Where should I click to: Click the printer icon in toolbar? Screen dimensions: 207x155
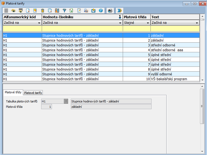pos(110,10)
